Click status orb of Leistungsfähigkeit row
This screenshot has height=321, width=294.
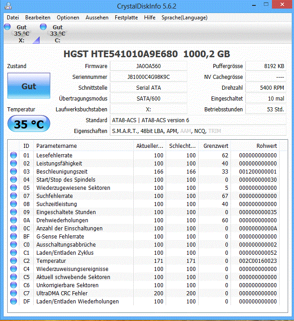(x=14, y=163)
